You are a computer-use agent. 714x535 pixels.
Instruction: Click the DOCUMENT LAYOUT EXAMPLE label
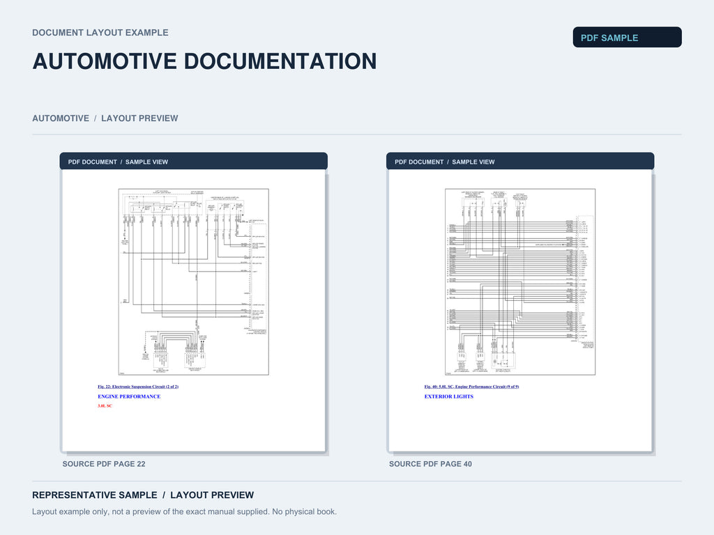pos(100,33)
